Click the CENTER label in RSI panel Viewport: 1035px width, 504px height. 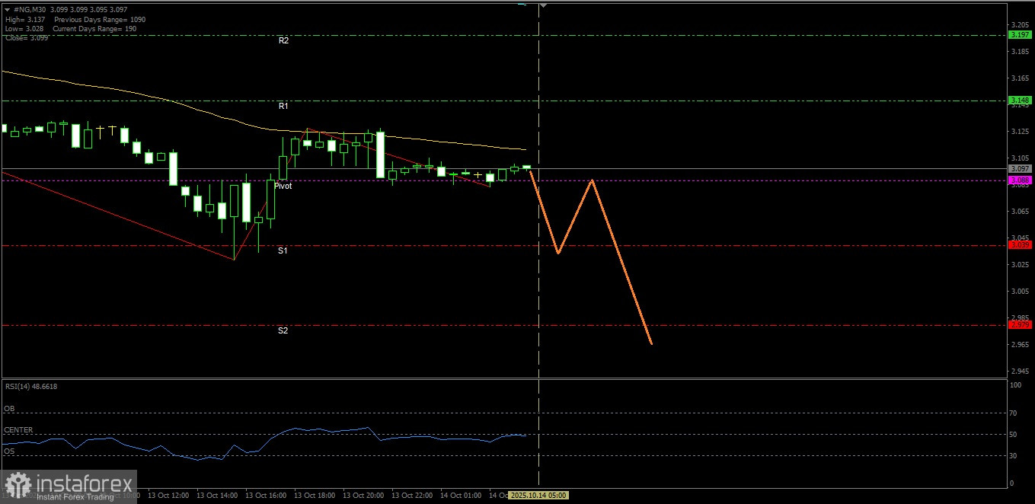tap(18, 430)
